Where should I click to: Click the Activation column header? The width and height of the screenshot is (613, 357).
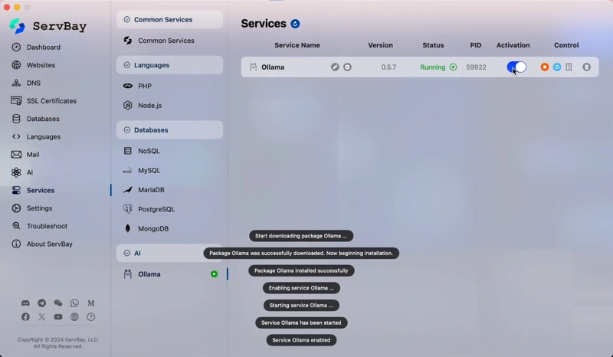[x=513, y=45]
